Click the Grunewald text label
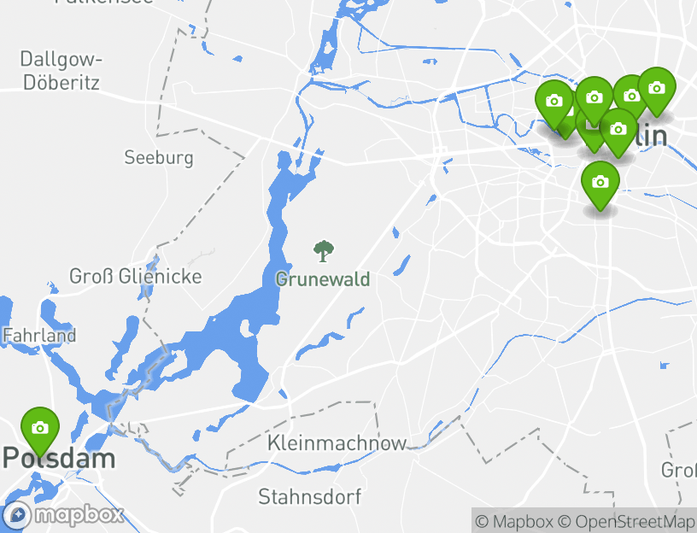This screenshot has height=533, width=697. [323, 279]
